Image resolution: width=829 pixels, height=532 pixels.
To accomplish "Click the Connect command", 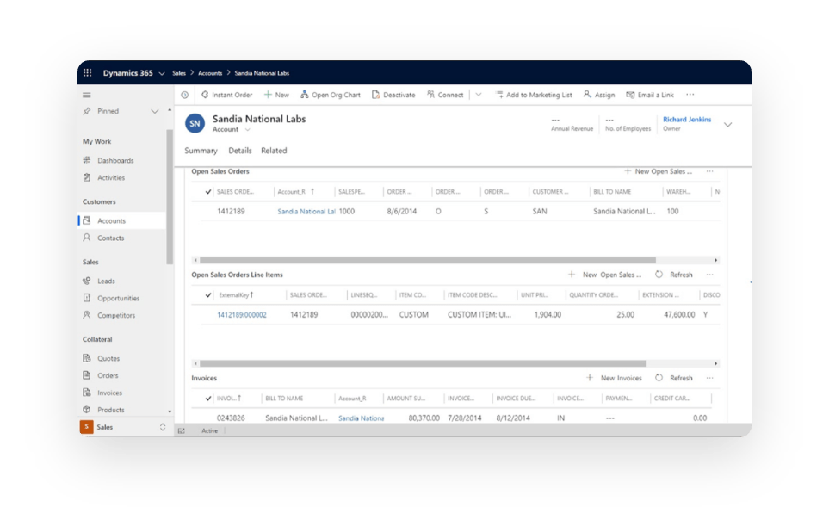I will tap(445, 95).
